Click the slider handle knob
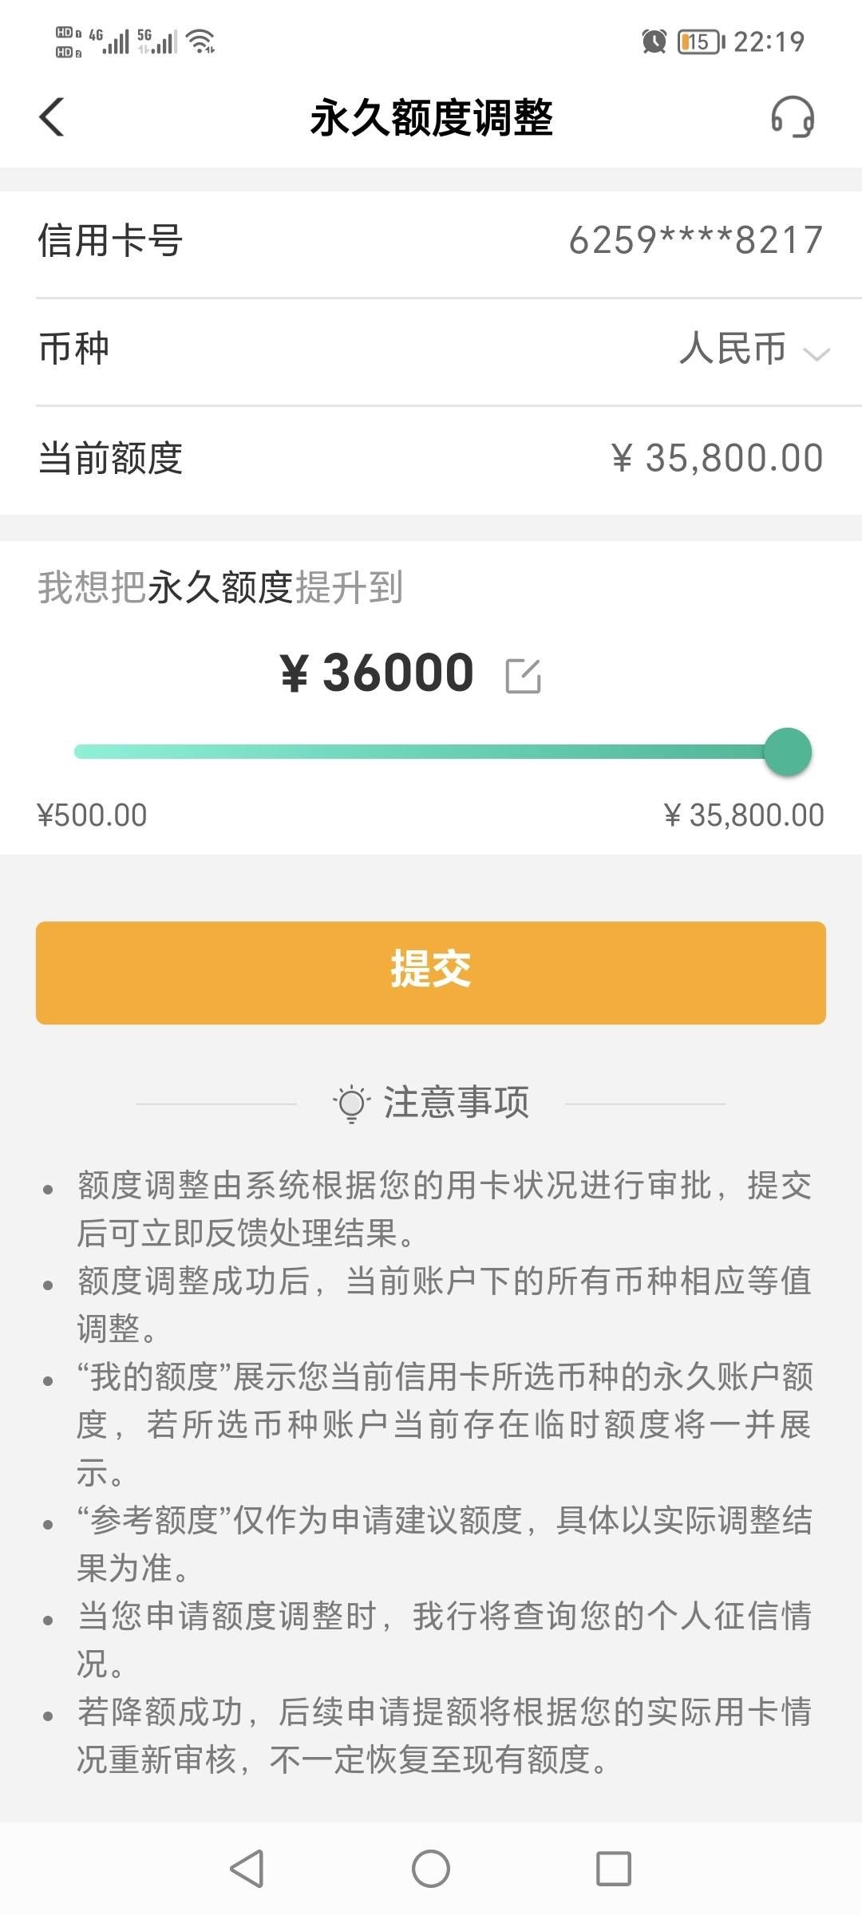The image size is (862, 1915). 788,752
